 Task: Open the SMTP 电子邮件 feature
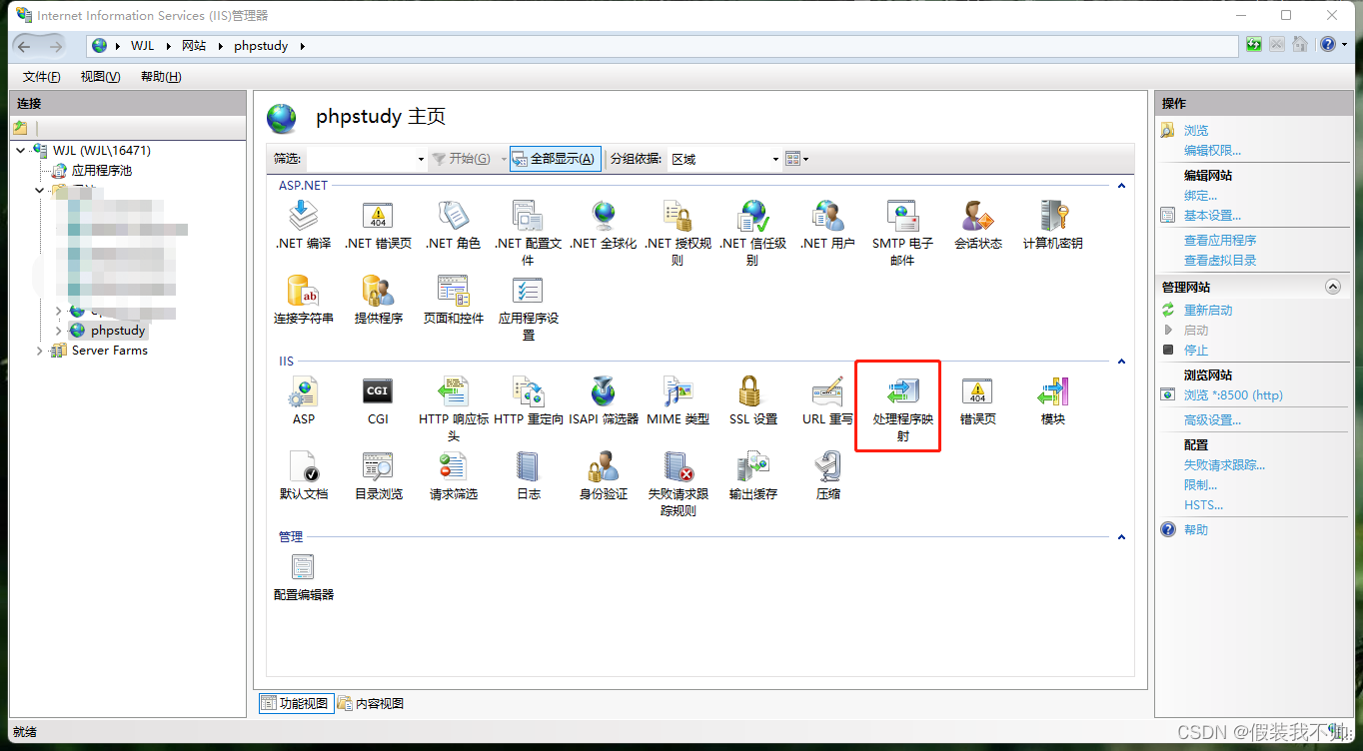(x=902, y=234)
